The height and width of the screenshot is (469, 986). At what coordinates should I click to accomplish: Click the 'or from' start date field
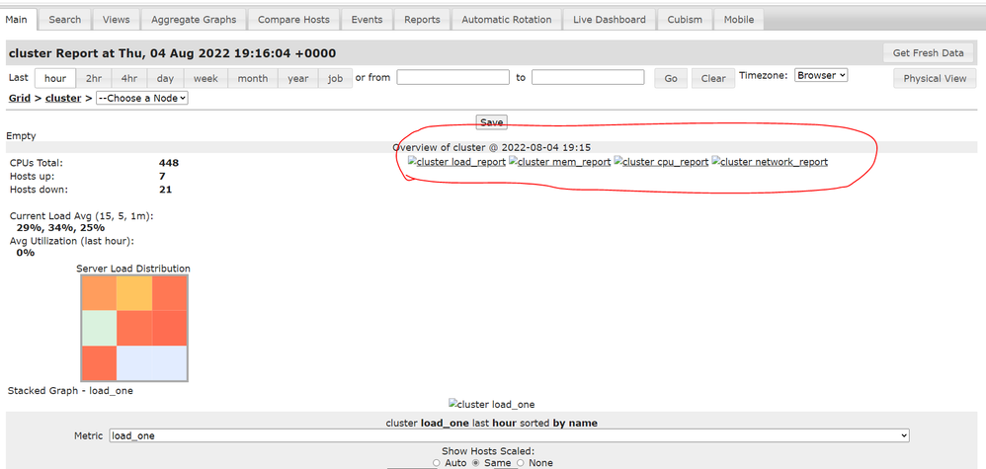[453, 77]
